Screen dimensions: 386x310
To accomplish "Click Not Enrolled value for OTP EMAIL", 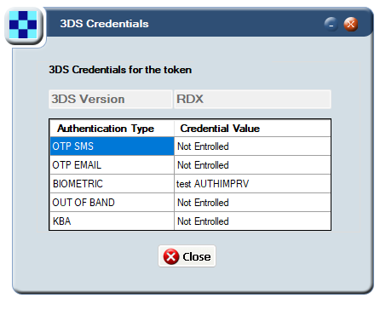I will [203, 165].
